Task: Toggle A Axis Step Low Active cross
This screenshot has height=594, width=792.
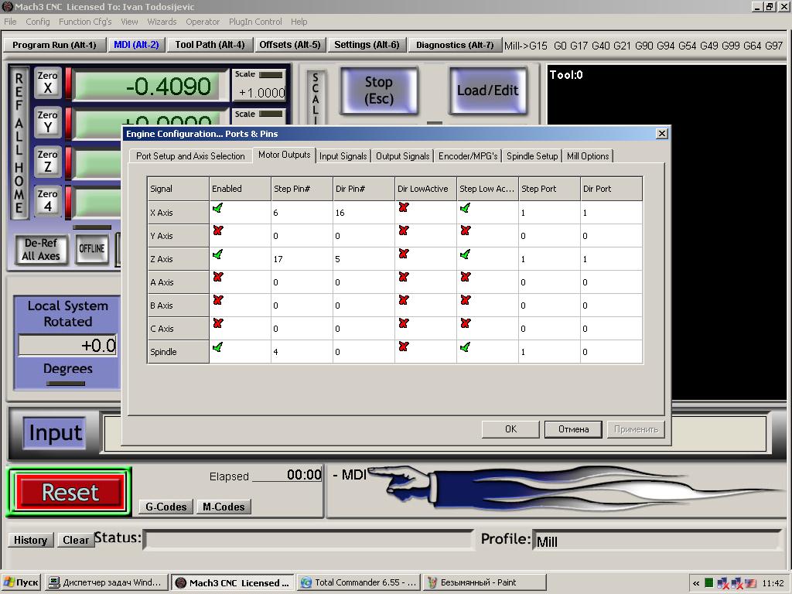Action: click(465, 278)
